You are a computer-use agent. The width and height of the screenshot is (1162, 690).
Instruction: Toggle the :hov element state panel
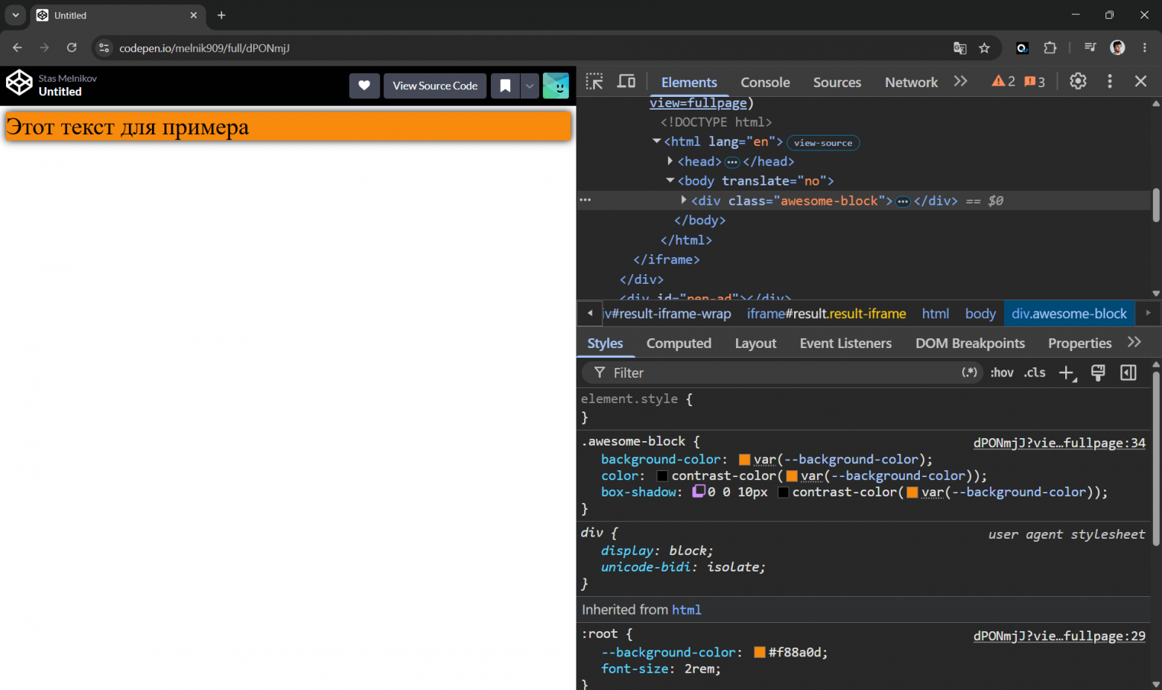coord(1002,373)
